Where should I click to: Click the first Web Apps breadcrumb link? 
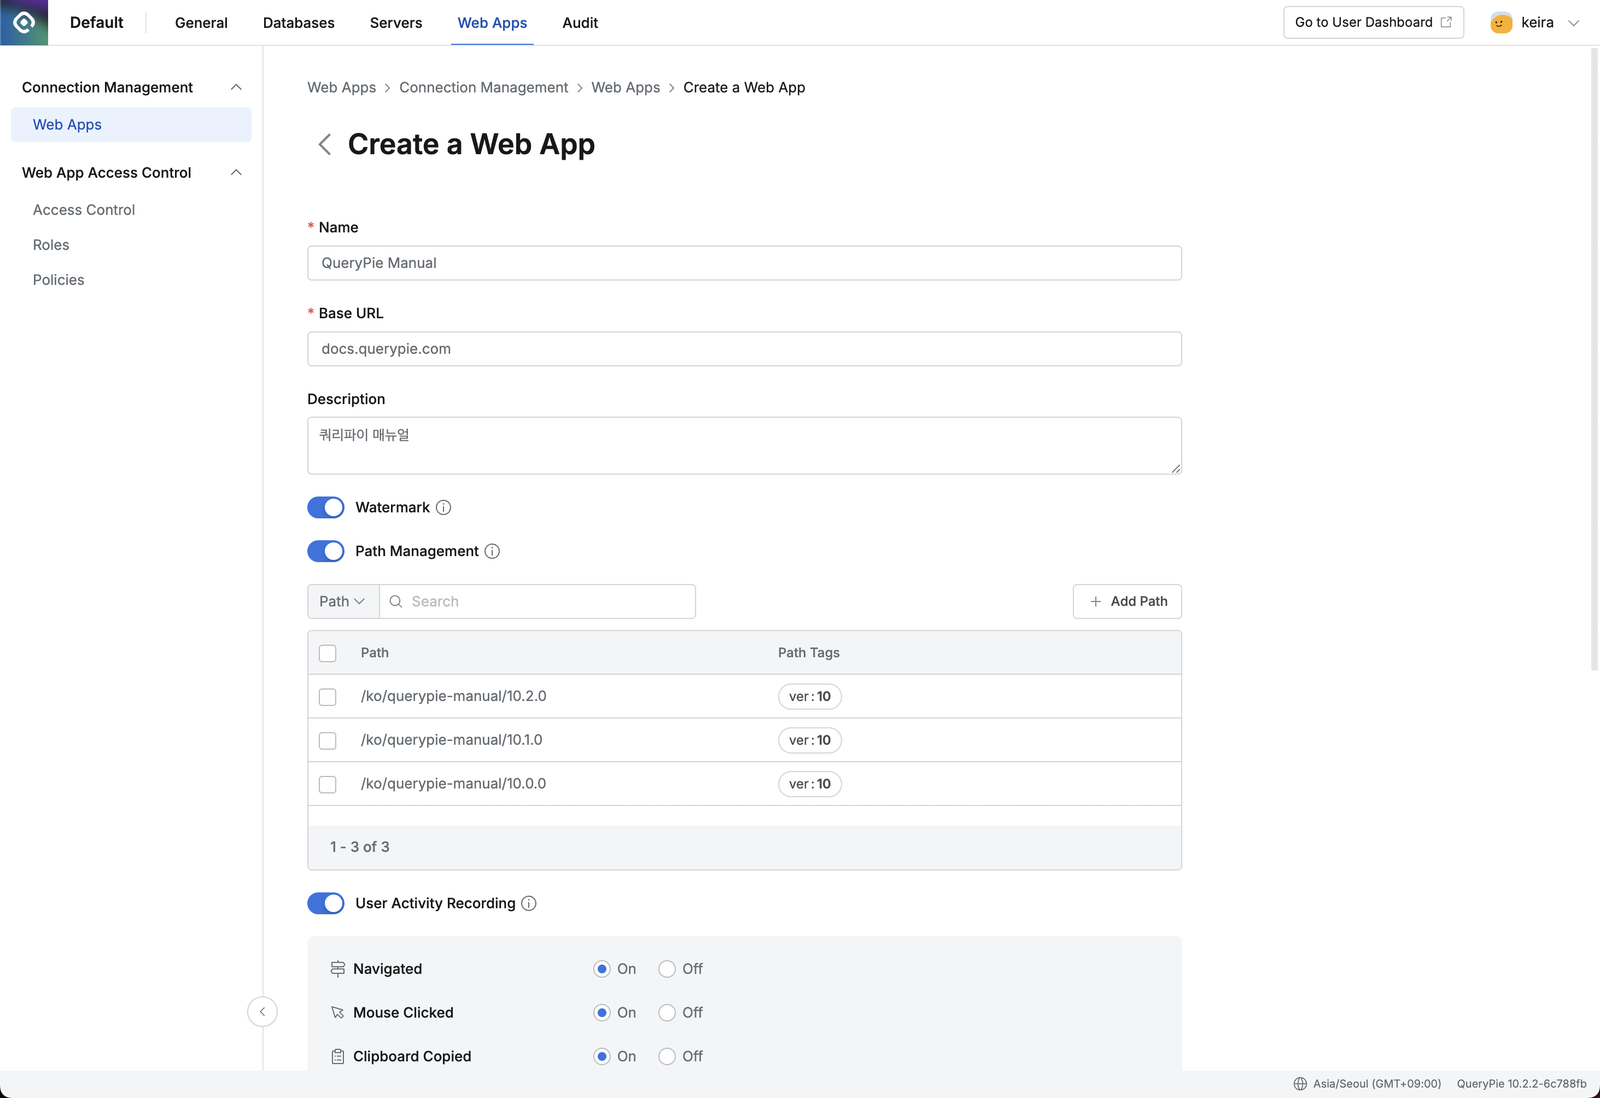coord(341,87)
